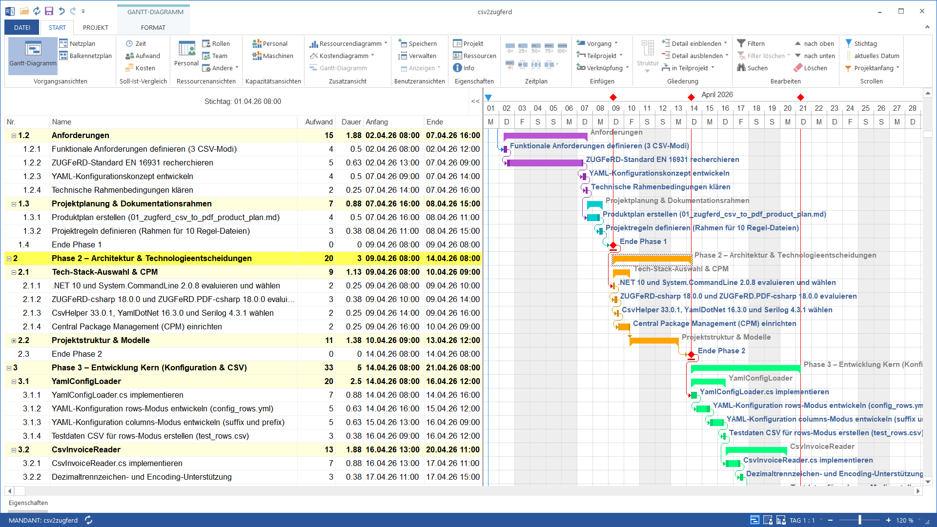Image resolution: width=937 pixels, height=527 pixels.
Task: Show Aufwand comparison
Action: pos(143,56)
